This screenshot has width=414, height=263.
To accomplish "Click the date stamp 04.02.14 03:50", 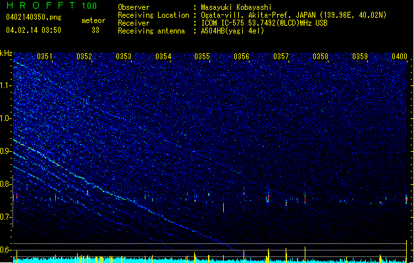I will (34, 30).
